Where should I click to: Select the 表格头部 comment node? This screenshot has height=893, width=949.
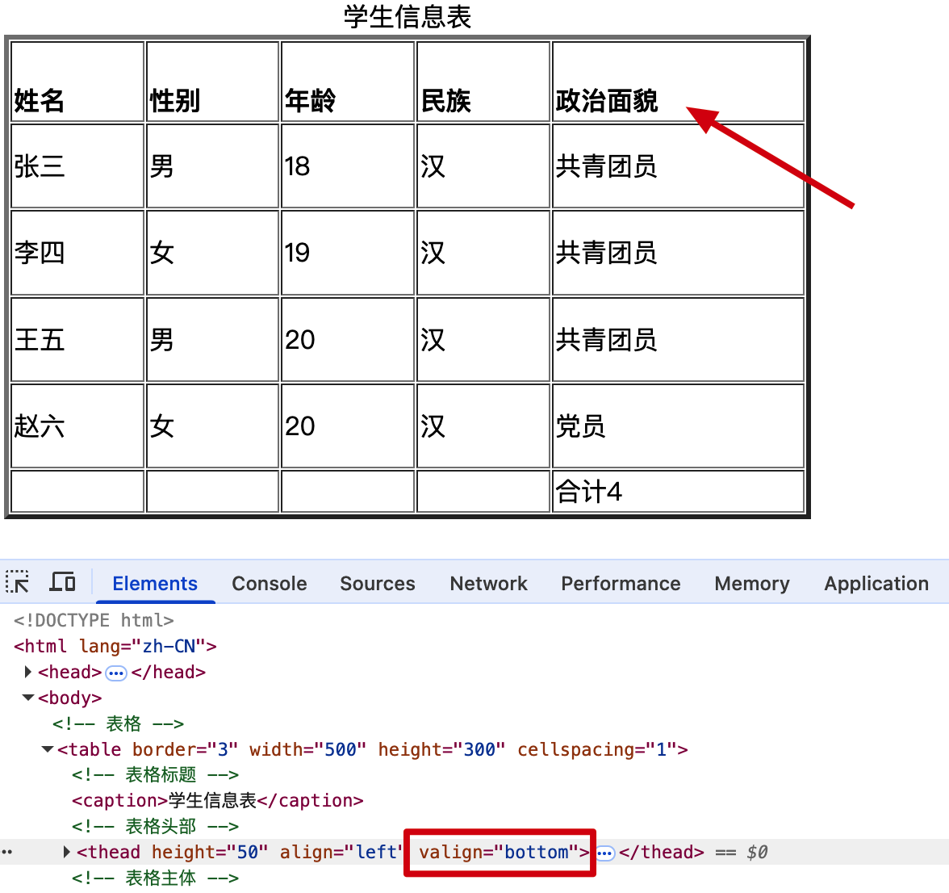point(155,827)
